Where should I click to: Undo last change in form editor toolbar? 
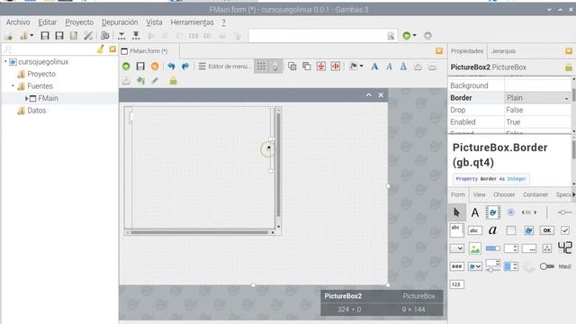(171, 66)
